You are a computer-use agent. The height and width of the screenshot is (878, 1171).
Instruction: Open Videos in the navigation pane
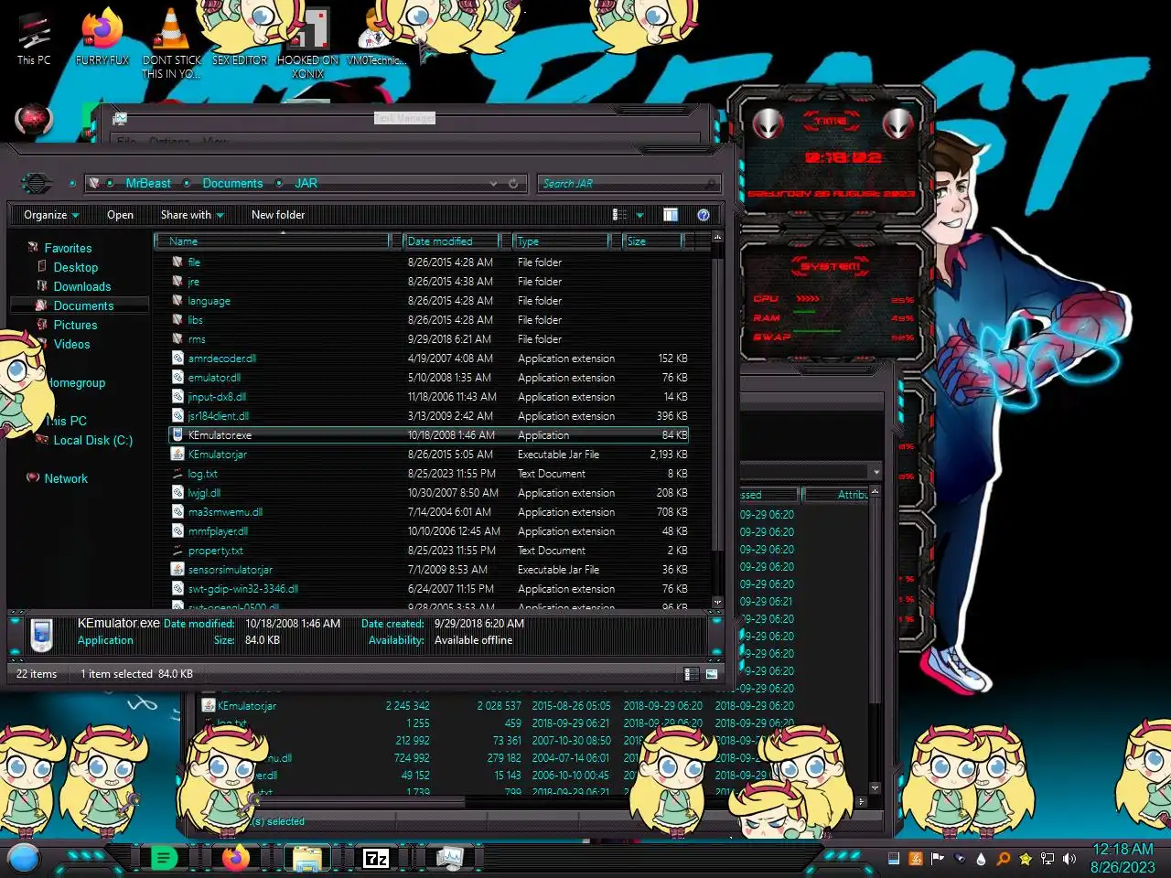pyautogui.click(x=71, y=344)
